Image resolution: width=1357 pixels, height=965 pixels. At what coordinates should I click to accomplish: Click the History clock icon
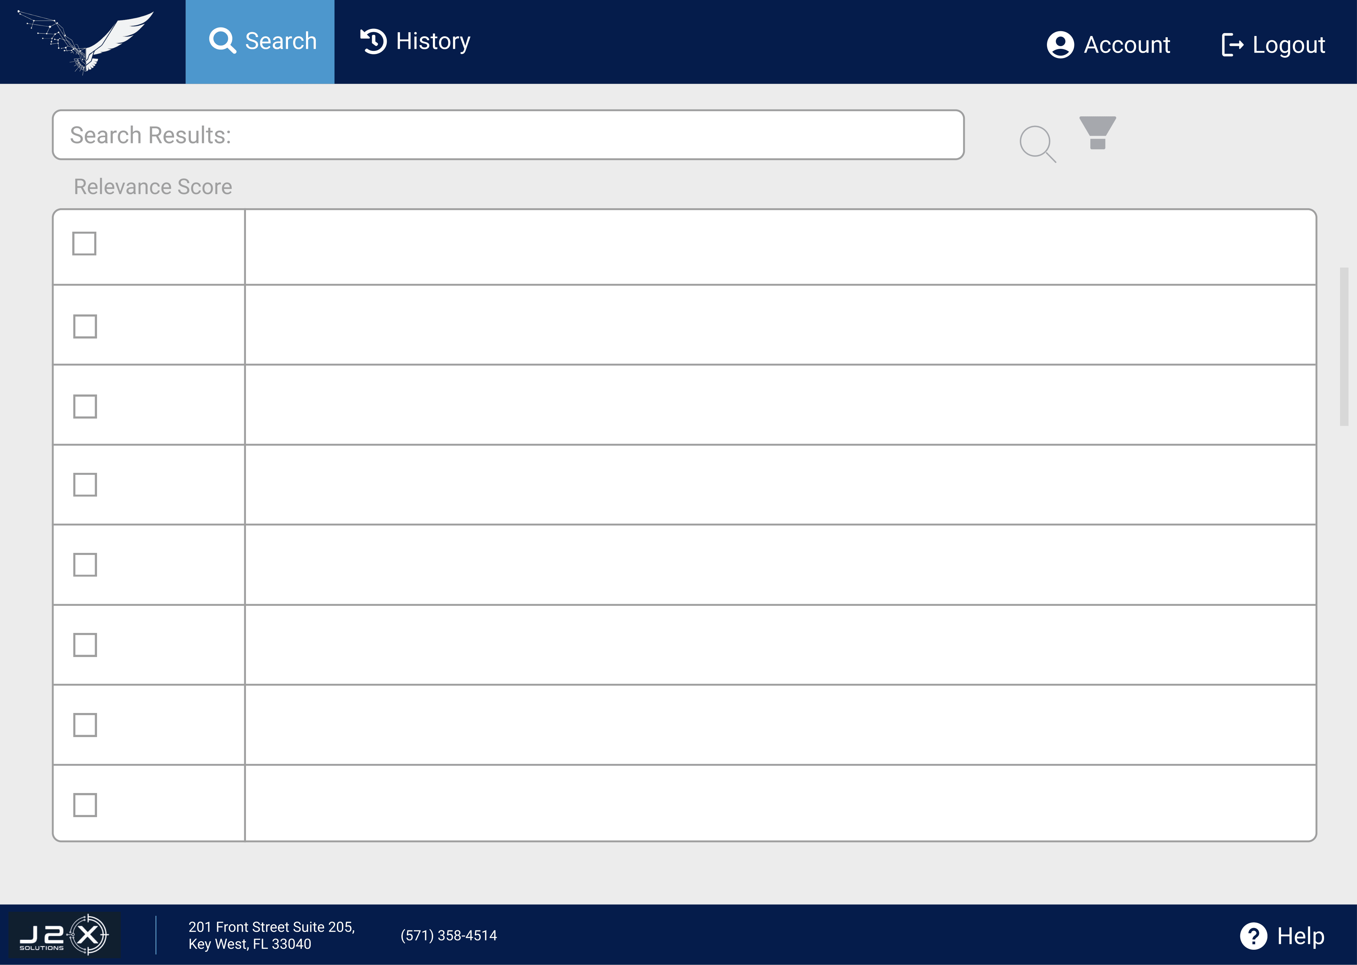374,41
